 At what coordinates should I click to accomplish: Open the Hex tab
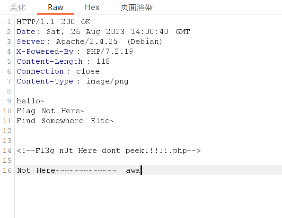(x=92, y=8)
